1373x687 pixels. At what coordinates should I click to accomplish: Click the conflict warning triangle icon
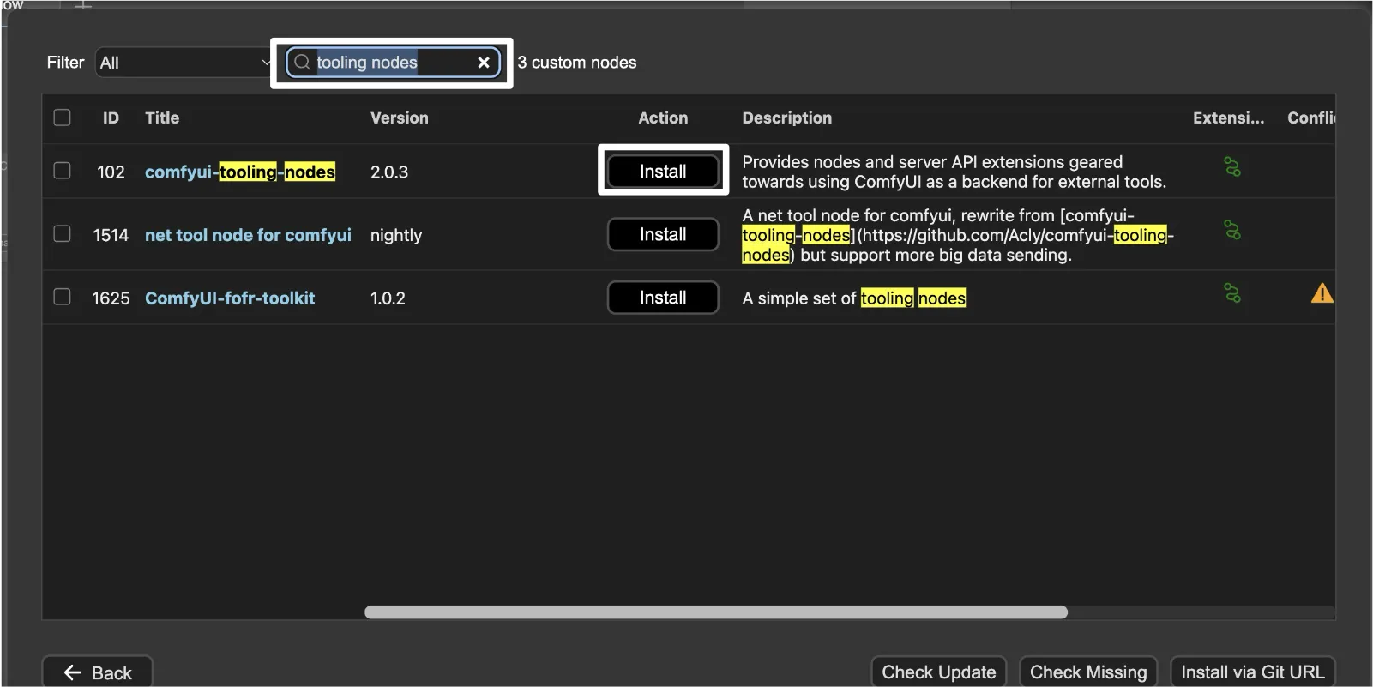pos(1322,294)
